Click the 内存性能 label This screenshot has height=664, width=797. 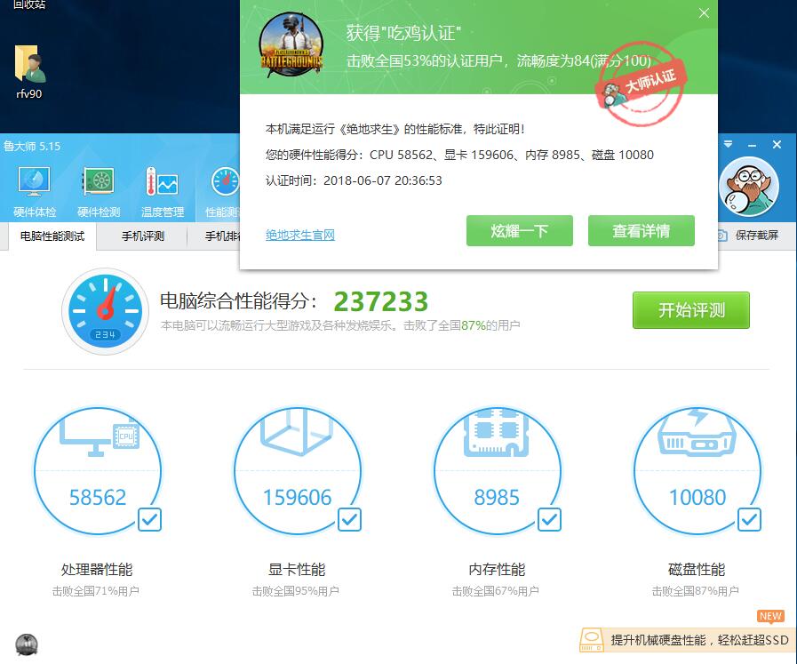click(497, 570)
